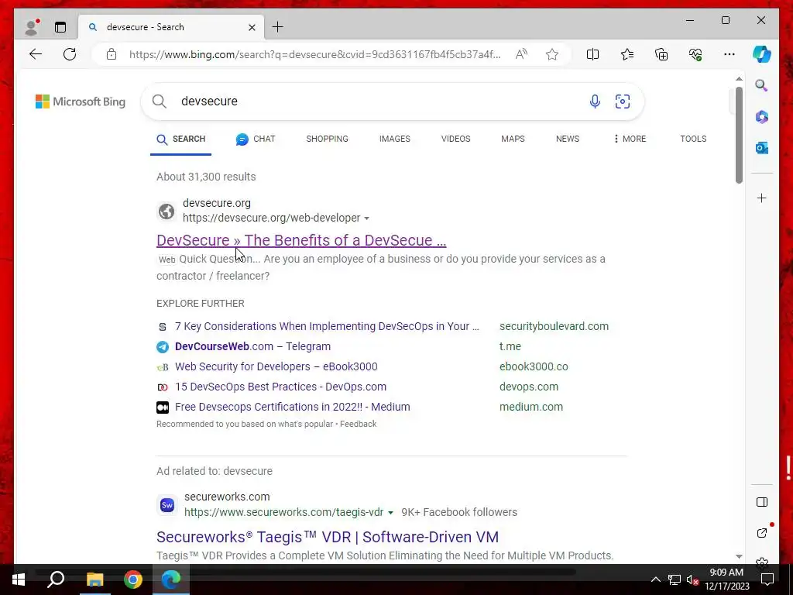The height and width of the screenshot is (595, 793).
Task: Click the Bing search magnifier icon
Action: tap(160, 101)
